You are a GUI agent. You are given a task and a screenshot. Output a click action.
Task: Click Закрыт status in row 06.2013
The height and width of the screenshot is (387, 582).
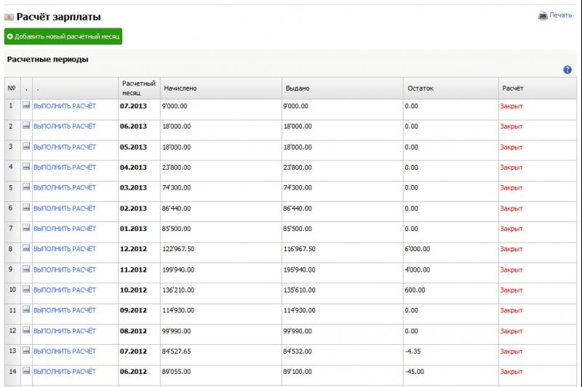pyautogui.click(x=511, y=126)
